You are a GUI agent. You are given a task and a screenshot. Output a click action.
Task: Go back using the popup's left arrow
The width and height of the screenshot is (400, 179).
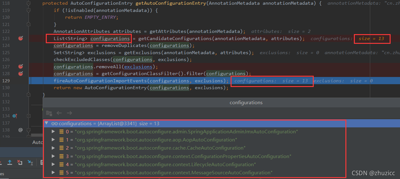coord(59,113)
